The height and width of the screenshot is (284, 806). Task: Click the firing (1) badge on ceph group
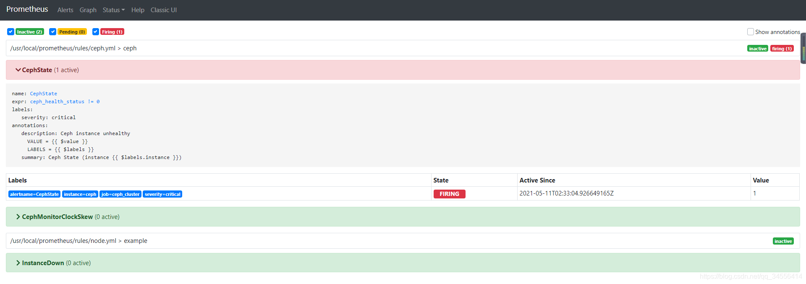coord(782,49)
